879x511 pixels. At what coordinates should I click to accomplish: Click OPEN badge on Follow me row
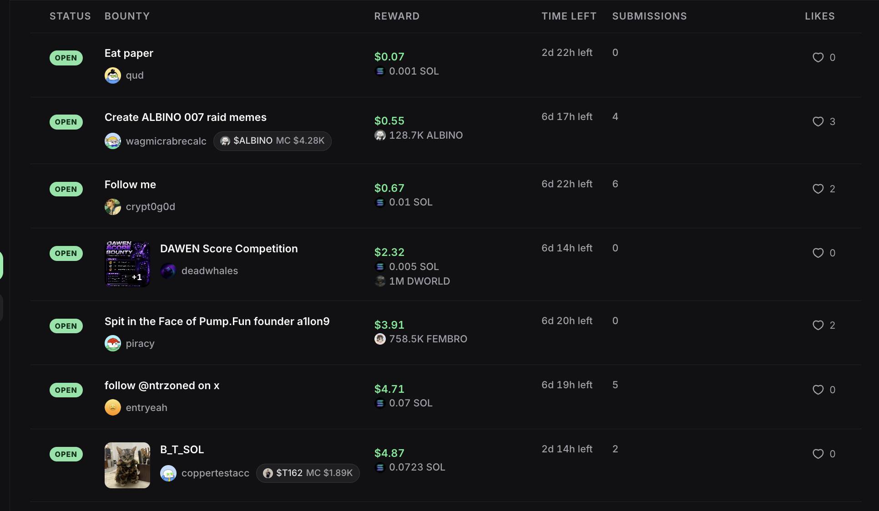click(66, 189)
